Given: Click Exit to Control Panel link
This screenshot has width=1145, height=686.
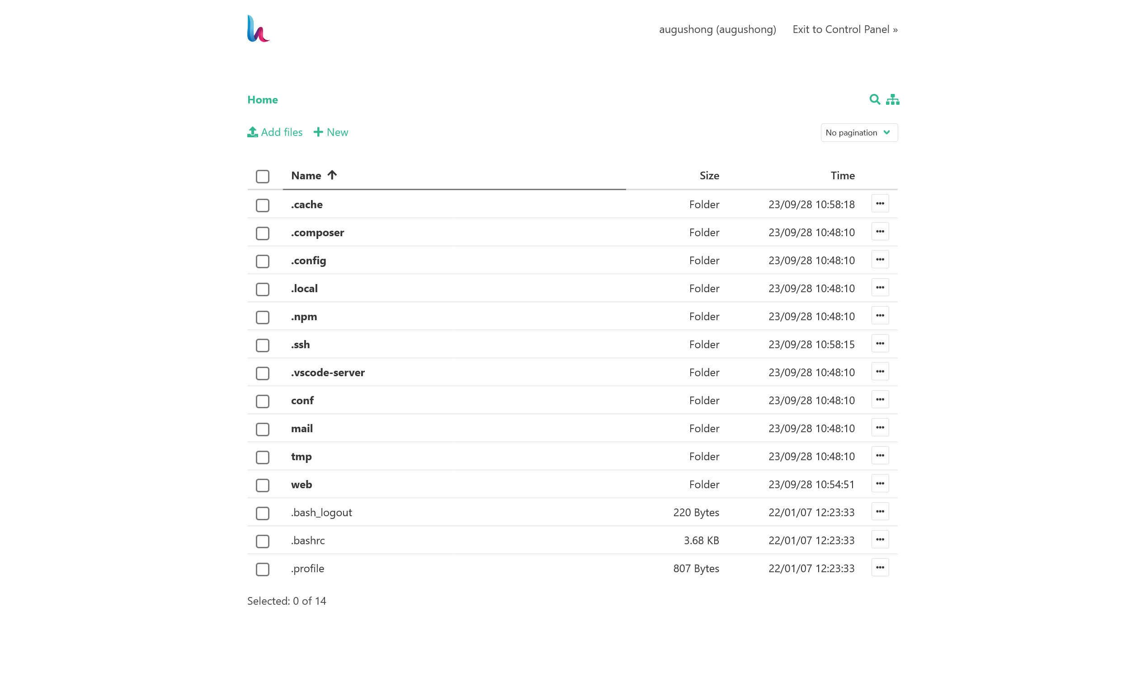Looking at the screenshot, I should pyautogui.click(x=844, y=30).
